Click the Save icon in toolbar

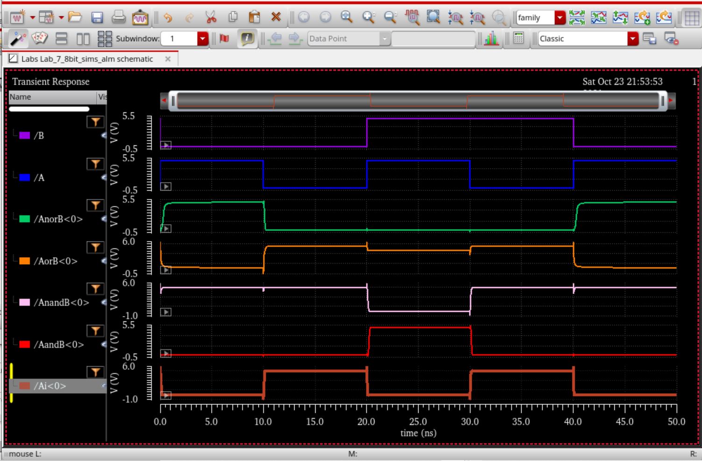pos(97,18)
